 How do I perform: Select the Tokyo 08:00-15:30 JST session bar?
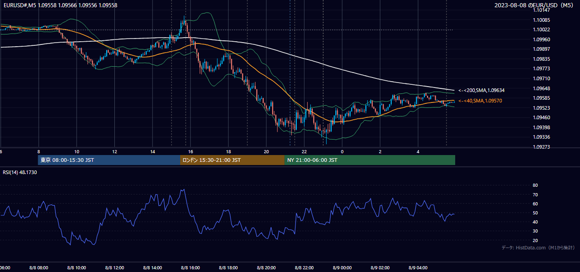coord(109,160)
